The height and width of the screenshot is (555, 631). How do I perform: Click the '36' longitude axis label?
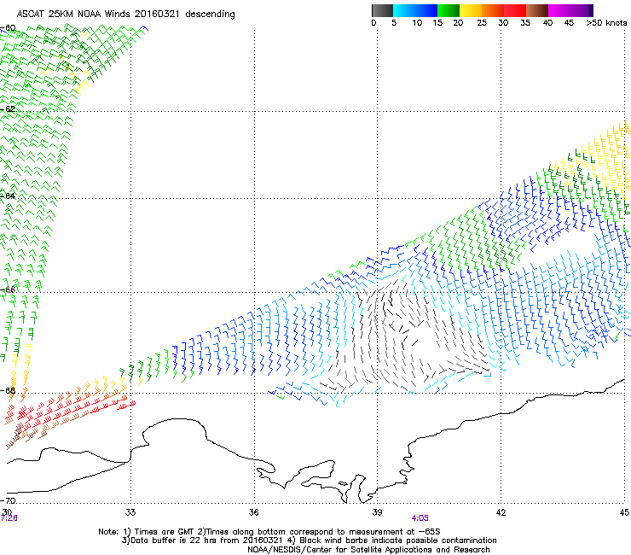coord(253,512)
